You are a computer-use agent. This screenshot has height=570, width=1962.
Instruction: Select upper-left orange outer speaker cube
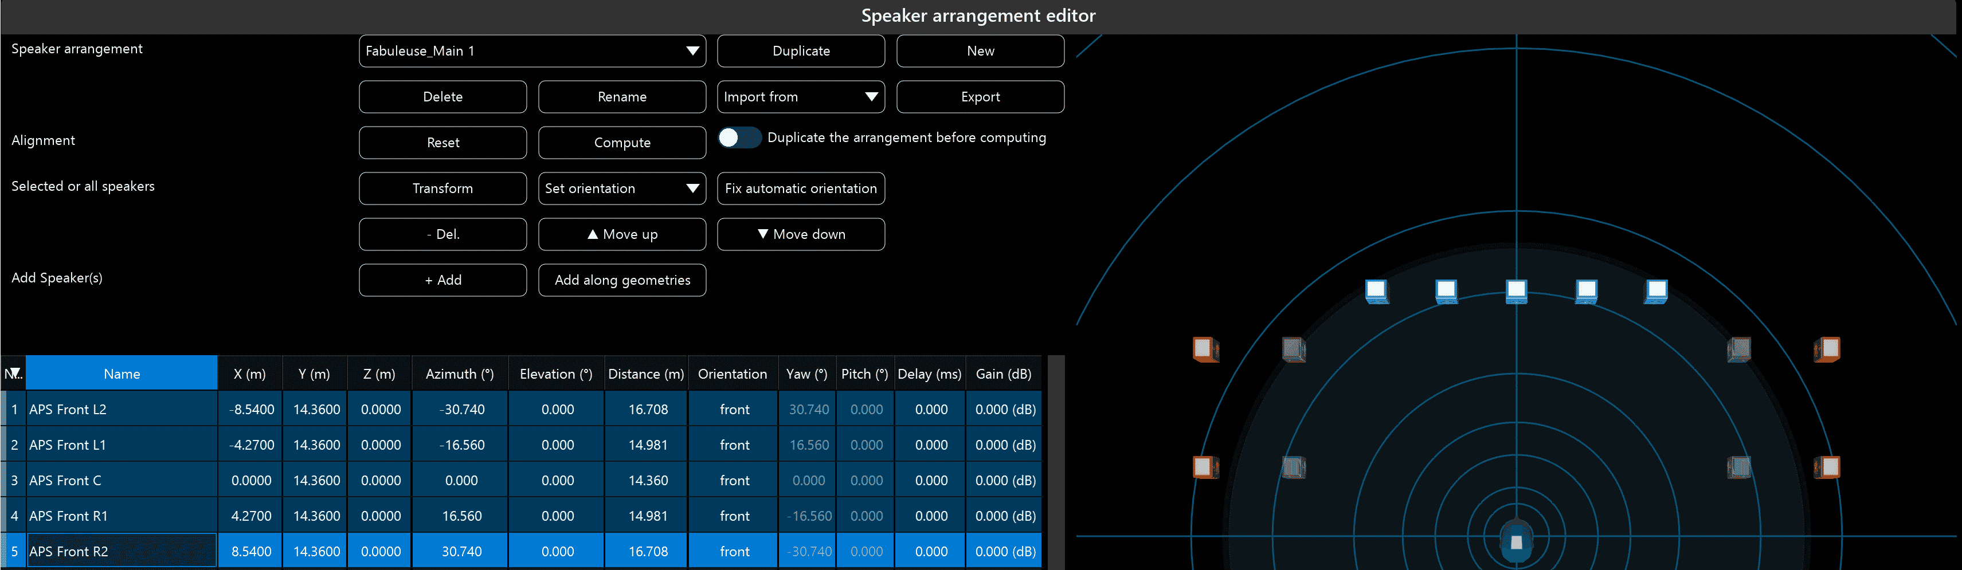[x=1205, y=349]
